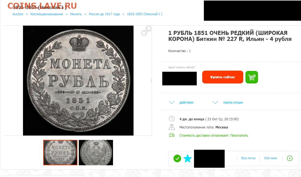This screenshot has width=301, height=177.
Task: Expand the coin image to fullscreen
Action: [x=146, y=31]
